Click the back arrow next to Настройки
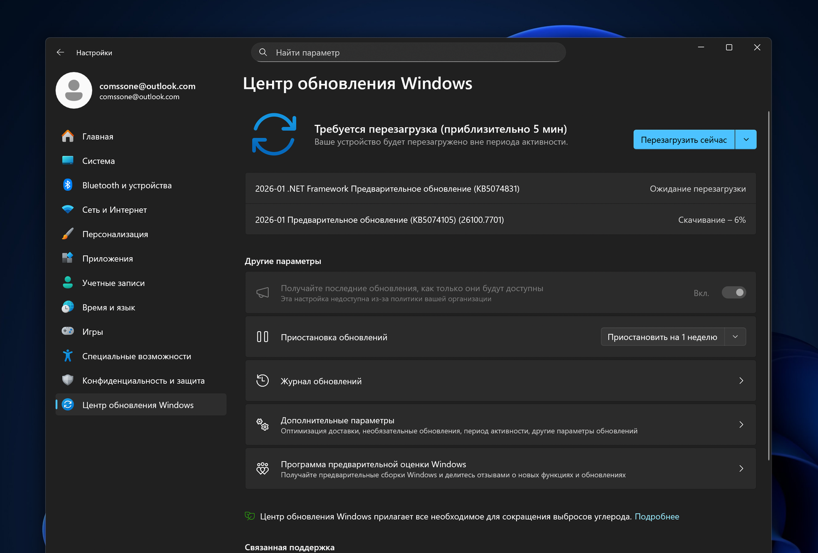 61,52
